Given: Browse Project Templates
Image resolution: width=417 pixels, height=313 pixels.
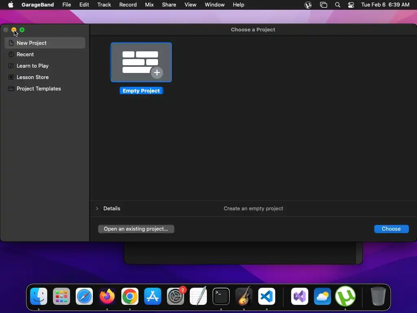Looking at the screenshot, I should pyautogui.click(x=45, y=88).
